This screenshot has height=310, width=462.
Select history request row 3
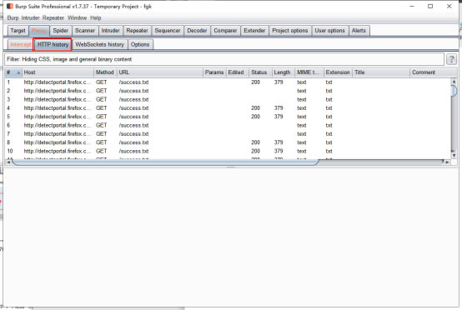pyautogui.click(x=228, y=99)
